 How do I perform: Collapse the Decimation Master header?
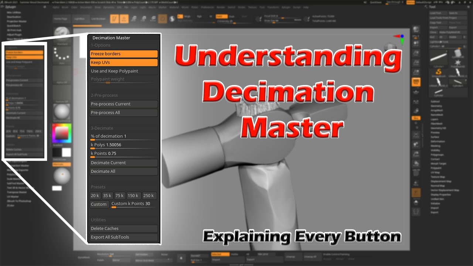pos(111,38)
